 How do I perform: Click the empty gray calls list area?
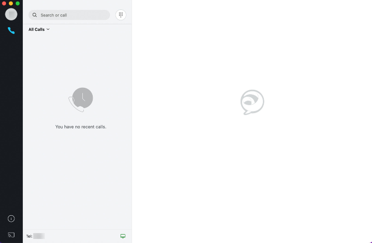point(77,178)
